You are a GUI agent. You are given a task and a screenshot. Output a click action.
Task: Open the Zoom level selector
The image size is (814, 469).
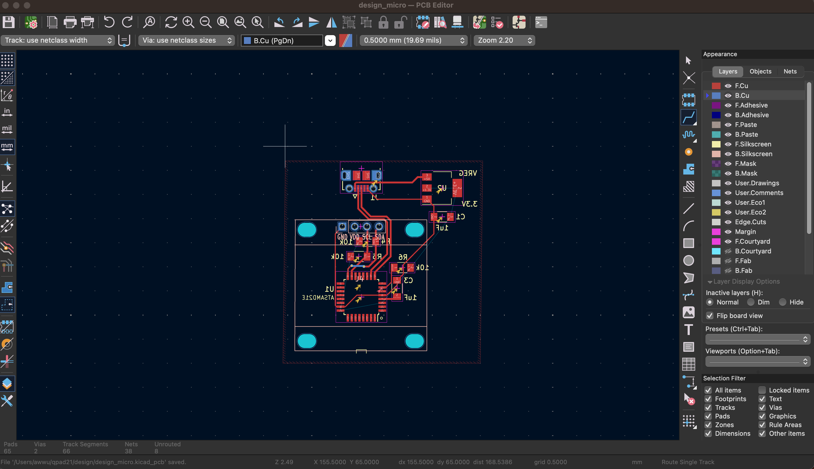[x=504, y=40]
